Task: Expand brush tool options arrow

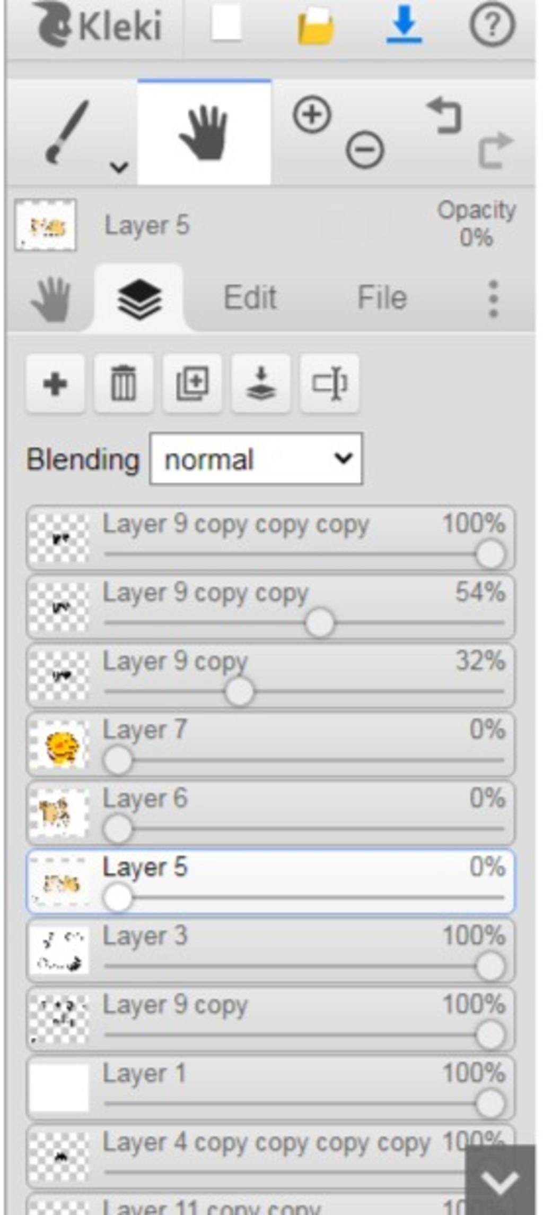Action: pos(119,168)
